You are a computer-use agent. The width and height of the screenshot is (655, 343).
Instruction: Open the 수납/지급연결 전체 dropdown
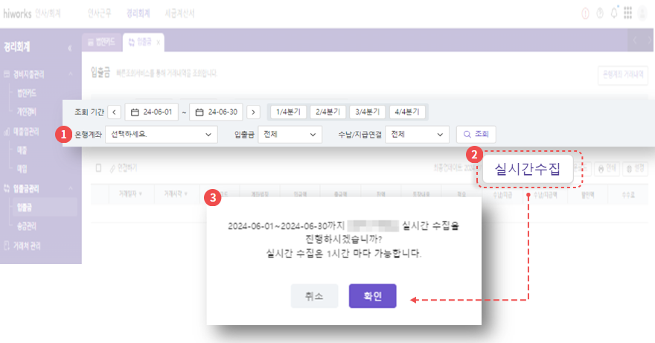(x=417, y=135)
